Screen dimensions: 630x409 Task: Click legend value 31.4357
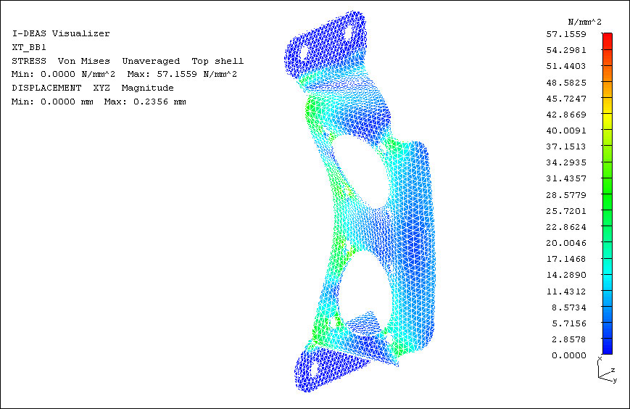click(566, 178)
